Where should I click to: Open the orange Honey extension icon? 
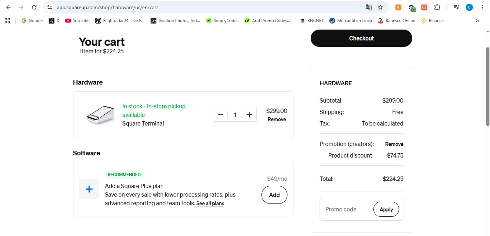click(x=398, y=7)
